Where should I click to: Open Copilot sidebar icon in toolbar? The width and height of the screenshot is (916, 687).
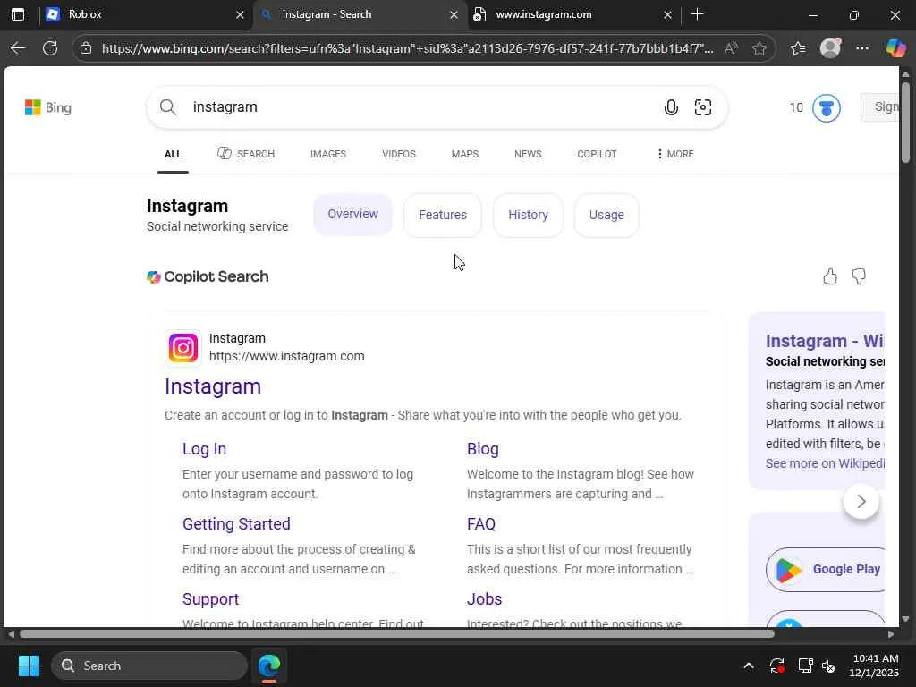pyautogui.click(x=895, y=48)
